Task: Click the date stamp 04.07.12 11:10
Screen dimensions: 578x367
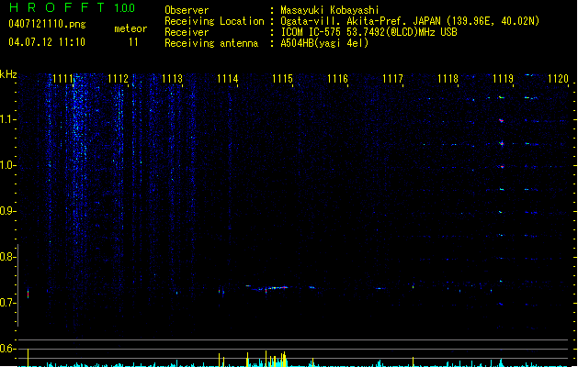Action: (x=47, y=42)
